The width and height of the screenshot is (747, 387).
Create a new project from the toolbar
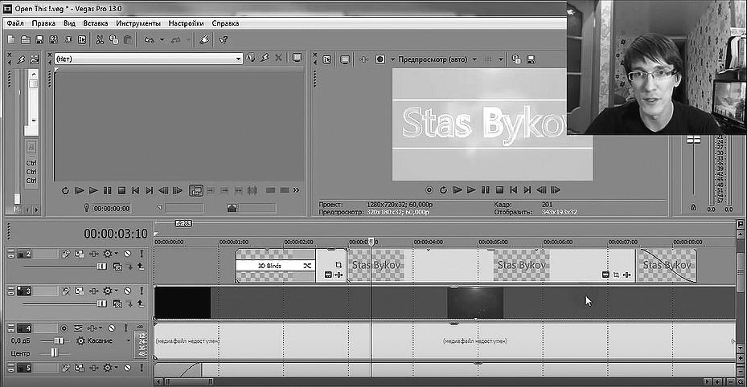click(11, 40)
